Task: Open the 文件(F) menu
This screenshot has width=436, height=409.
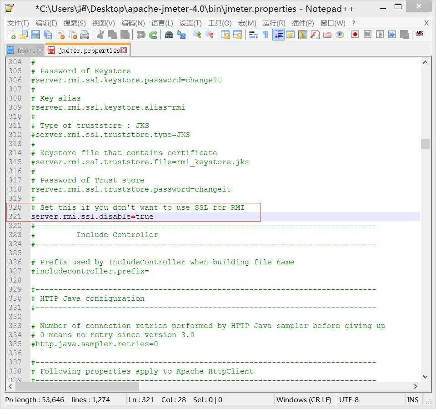Action: click(x=18, y=23)
